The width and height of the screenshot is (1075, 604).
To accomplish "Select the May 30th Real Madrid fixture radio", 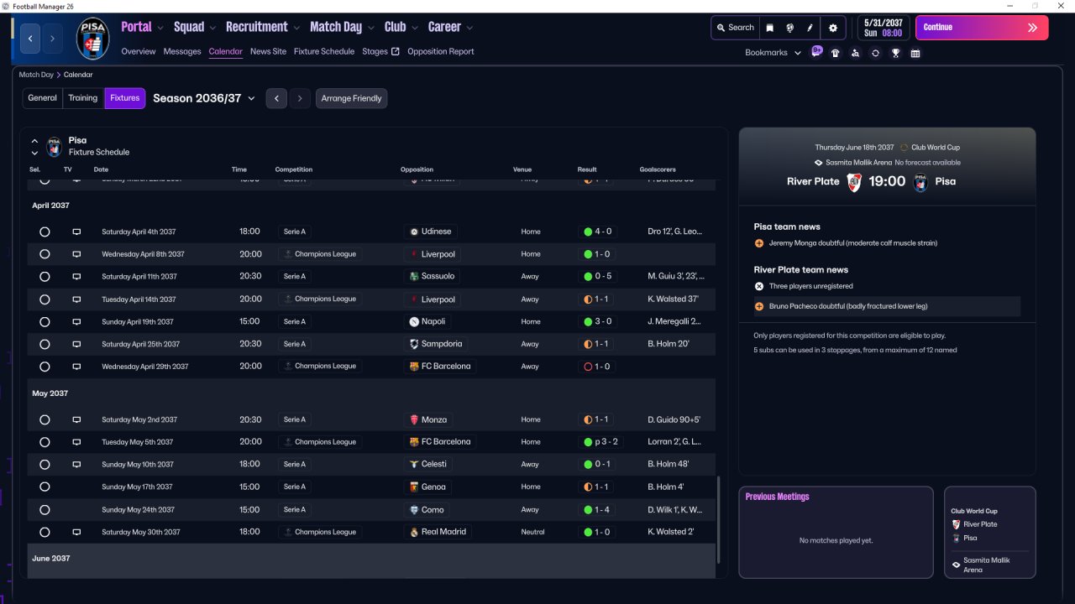I will (x=45, y=532).
